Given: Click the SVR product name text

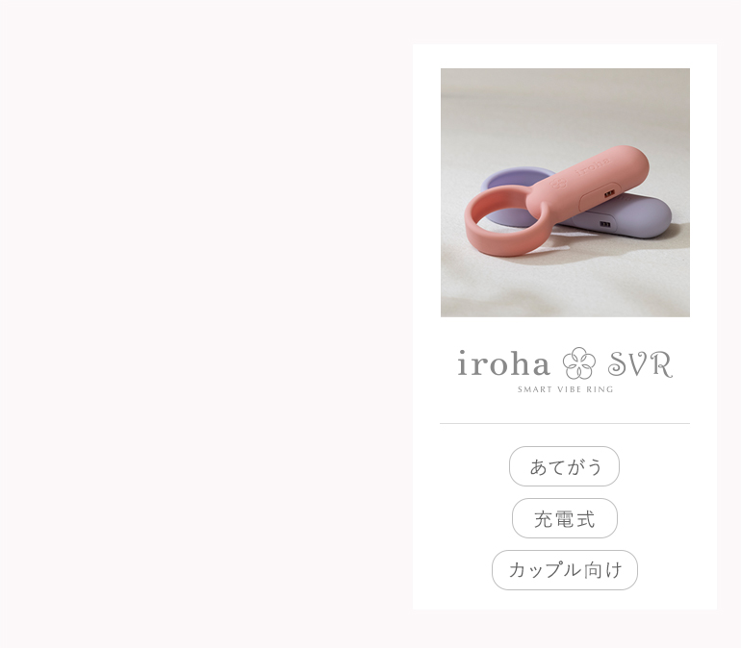Looking at the screenshot, I should (x=640, y=363).
